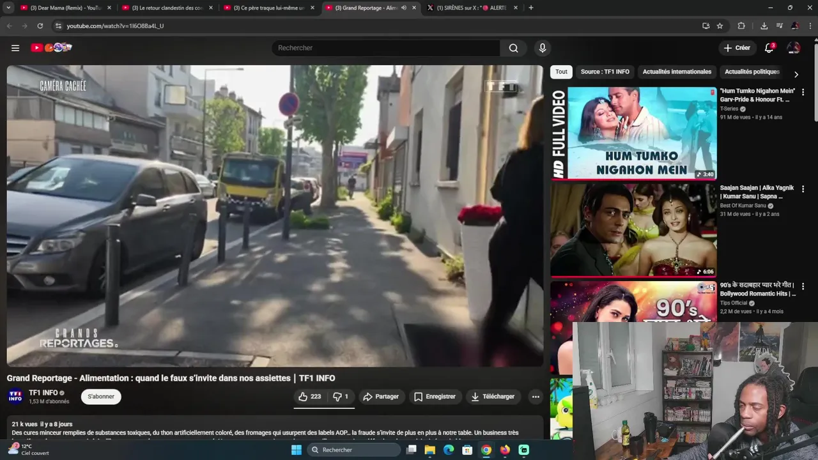
Task: Reload the page in Chrome
Action: (x=40, y=26)
